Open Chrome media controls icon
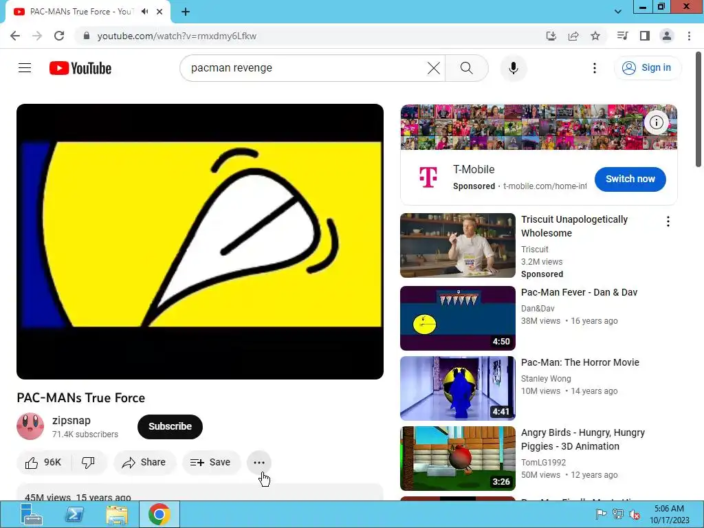The height and width of the screenshot is (528, 704). (x=623, y=36)
